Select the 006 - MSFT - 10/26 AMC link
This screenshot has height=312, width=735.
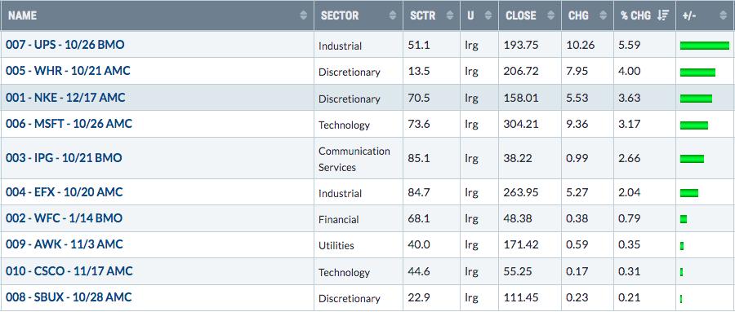69,124
